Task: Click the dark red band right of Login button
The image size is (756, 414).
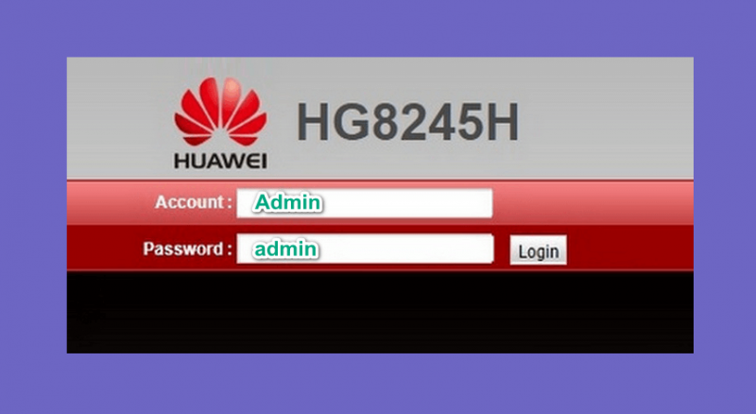Action: coord(630,249)
